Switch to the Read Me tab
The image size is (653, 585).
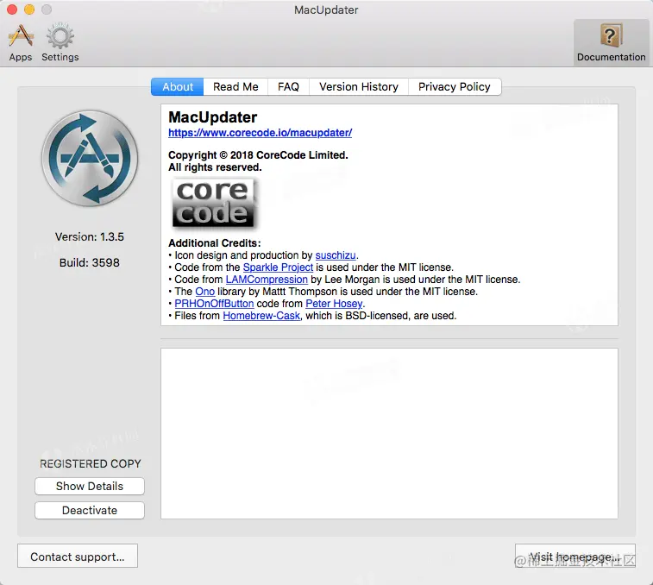(x=235, y=86)
